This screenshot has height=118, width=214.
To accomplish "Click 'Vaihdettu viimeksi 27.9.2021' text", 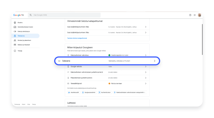I will pos(119,61).
